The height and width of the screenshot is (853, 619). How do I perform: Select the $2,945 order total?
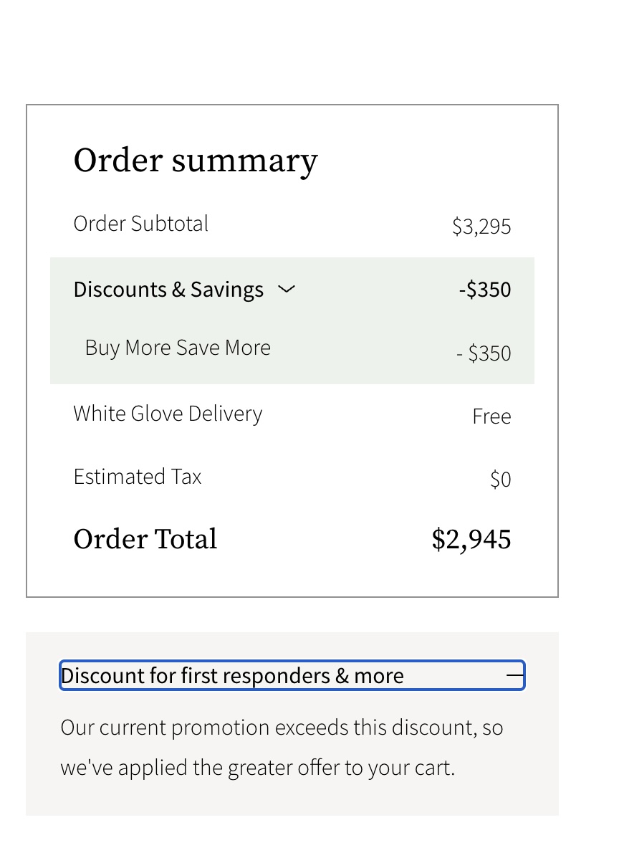pos(471,538)
